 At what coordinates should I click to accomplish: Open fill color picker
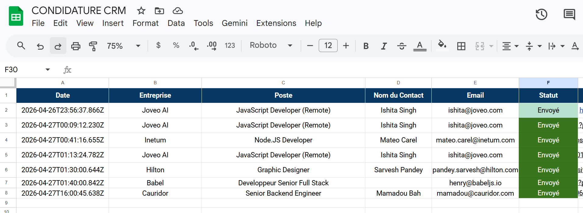tap(442, 45)
